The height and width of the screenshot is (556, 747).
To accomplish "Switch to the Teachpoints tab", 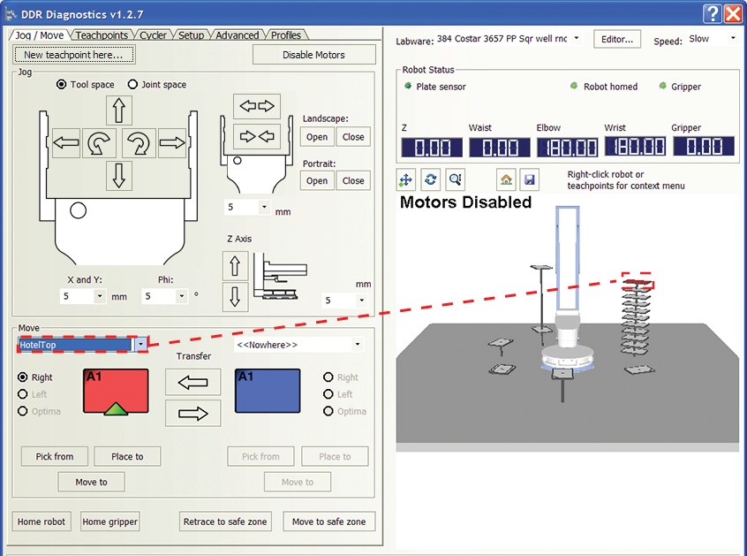I will 101,35.
